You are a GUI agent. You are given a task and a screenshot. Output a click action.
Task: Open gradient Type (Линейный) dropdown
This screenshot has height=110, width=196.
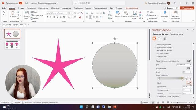pos(184,65)
